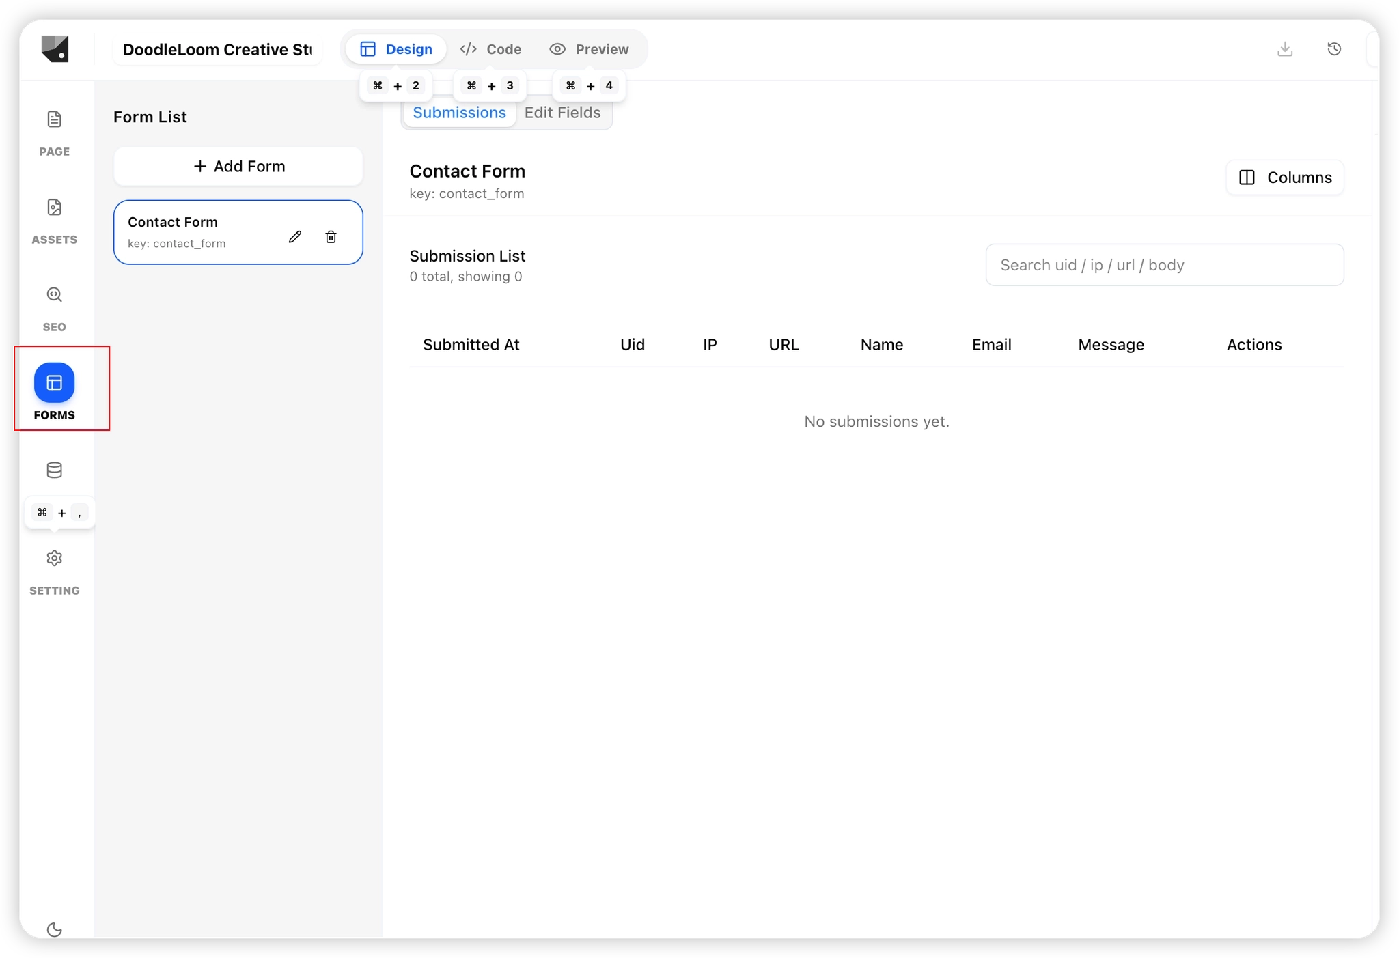Toggle dark mode moon icon
The image size is (1399, 958).
click(54, 929)
